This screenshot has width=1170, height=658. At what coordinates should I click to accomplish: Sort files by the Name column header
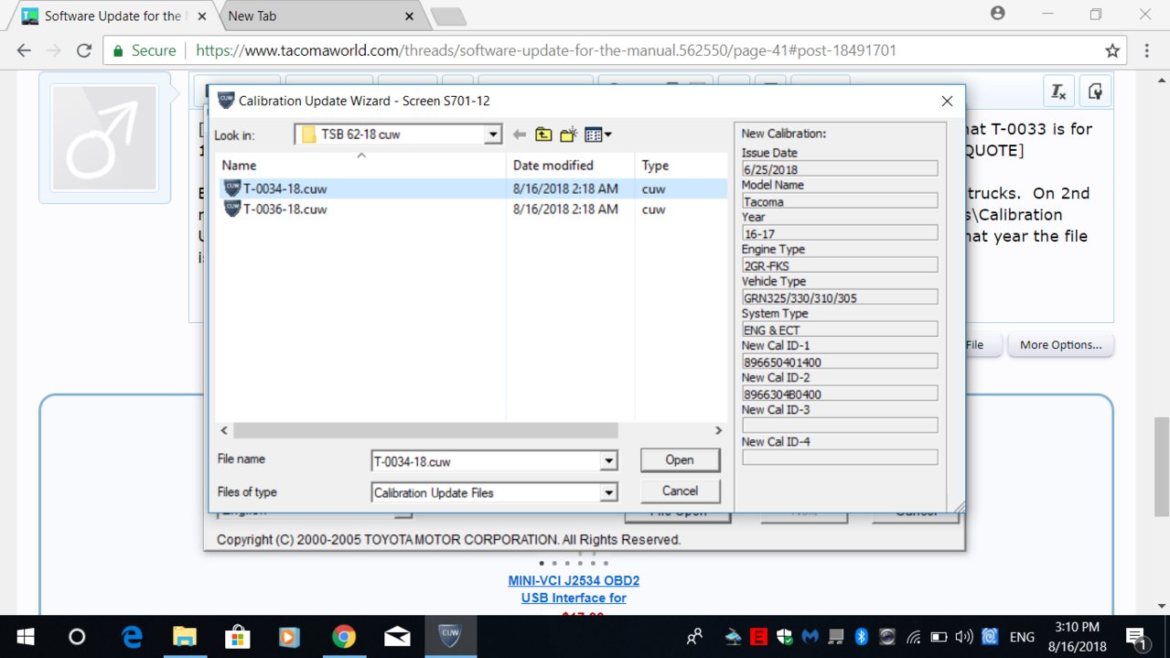pyautogui.click(x=360, y=166)
